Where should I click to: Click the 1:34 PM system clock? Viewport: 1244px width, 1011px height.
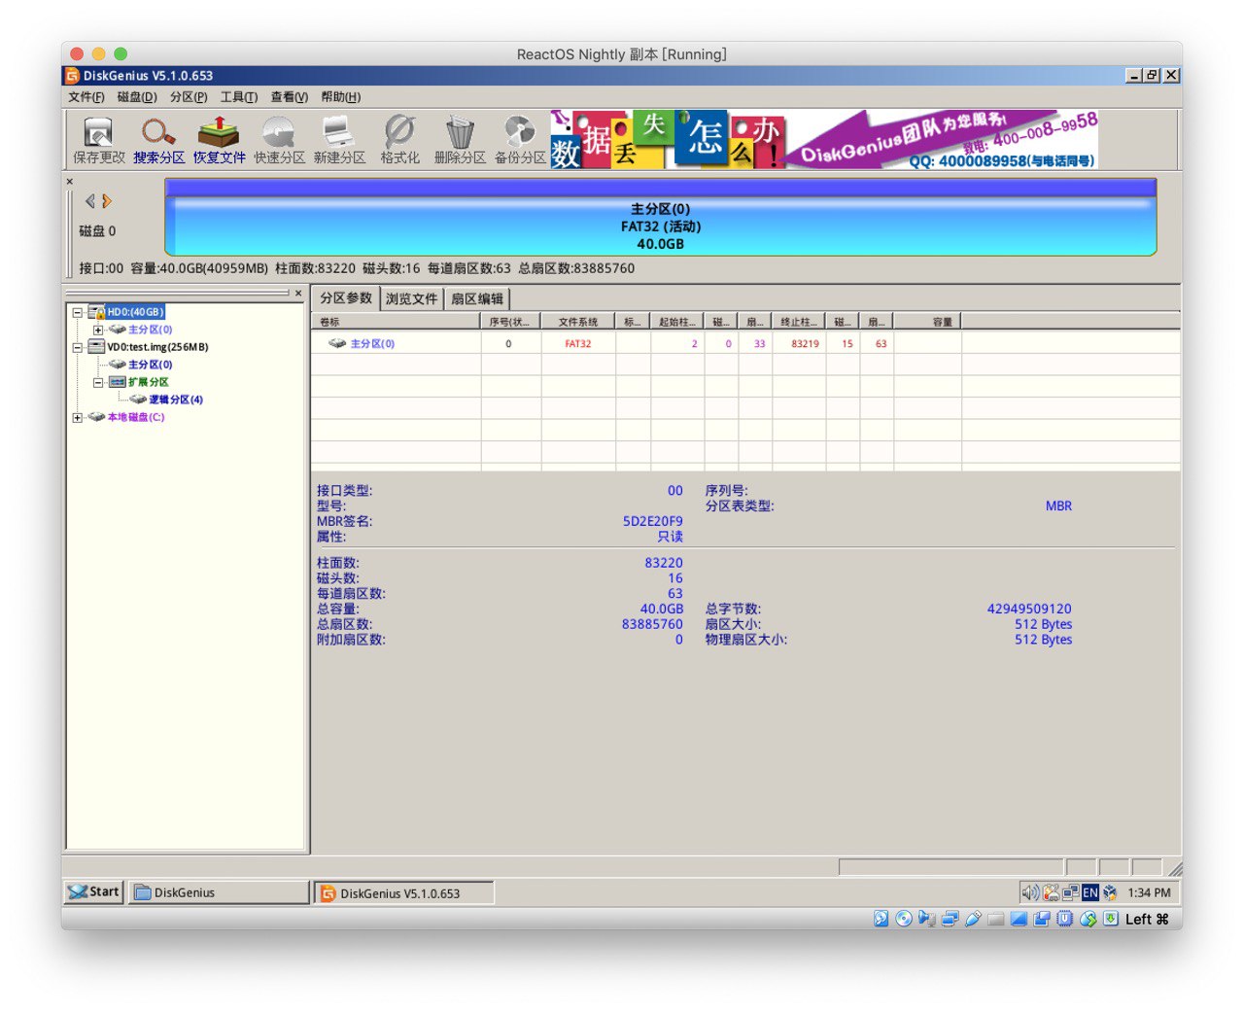click(1149, 892)
